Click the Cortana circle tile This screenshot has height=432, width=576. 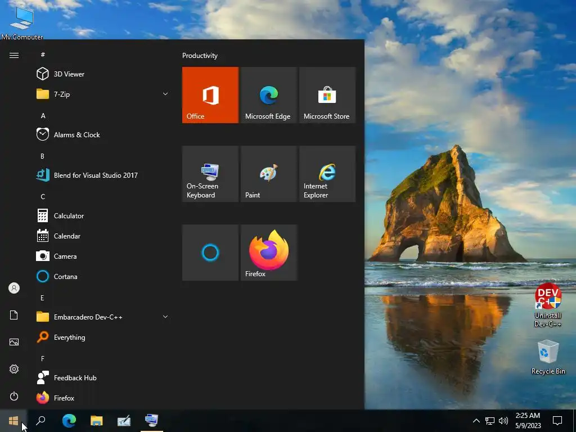210,253
